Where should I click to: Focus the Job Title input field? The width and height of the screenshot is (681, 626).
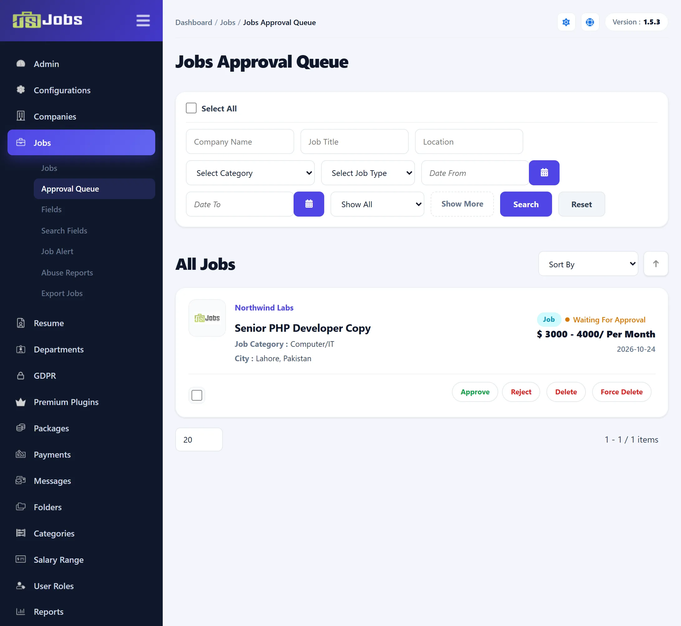354,141
